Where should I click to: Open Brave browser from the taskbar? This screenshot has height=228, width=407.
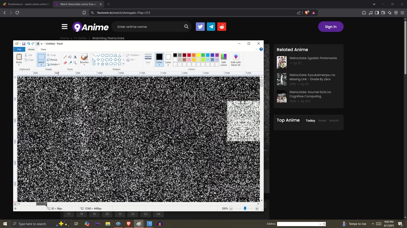128,224
